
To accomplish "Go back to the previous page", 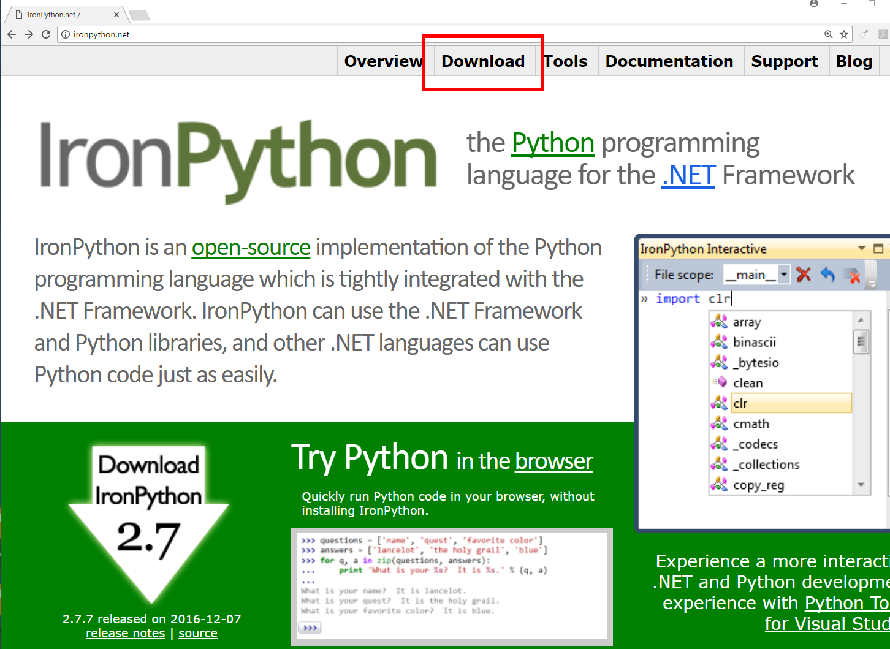I will tap(12, 34).
